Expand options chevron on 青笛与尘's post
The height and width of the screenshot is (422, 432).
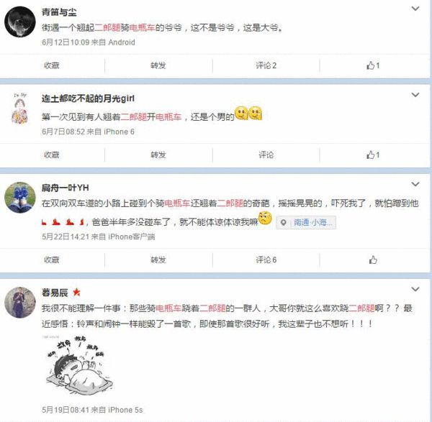[415, 9]
